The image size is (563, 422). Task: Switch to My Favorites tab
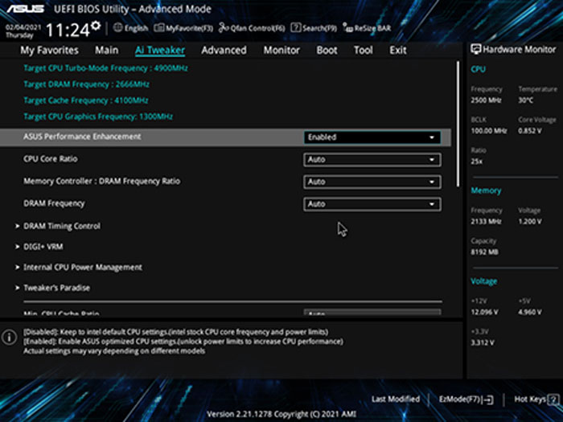[49, 50]
